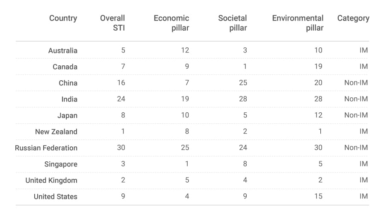Viewport: 387px width, 219px height.
Task: Click the Overall STI column header
Action: (x=112, y=23)
